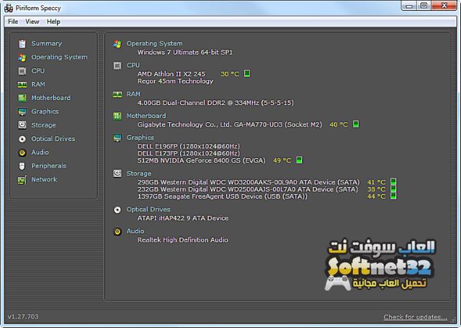Click the '512MB NVIDIA GeForce 8400 GS' text

tap(202, 160)
